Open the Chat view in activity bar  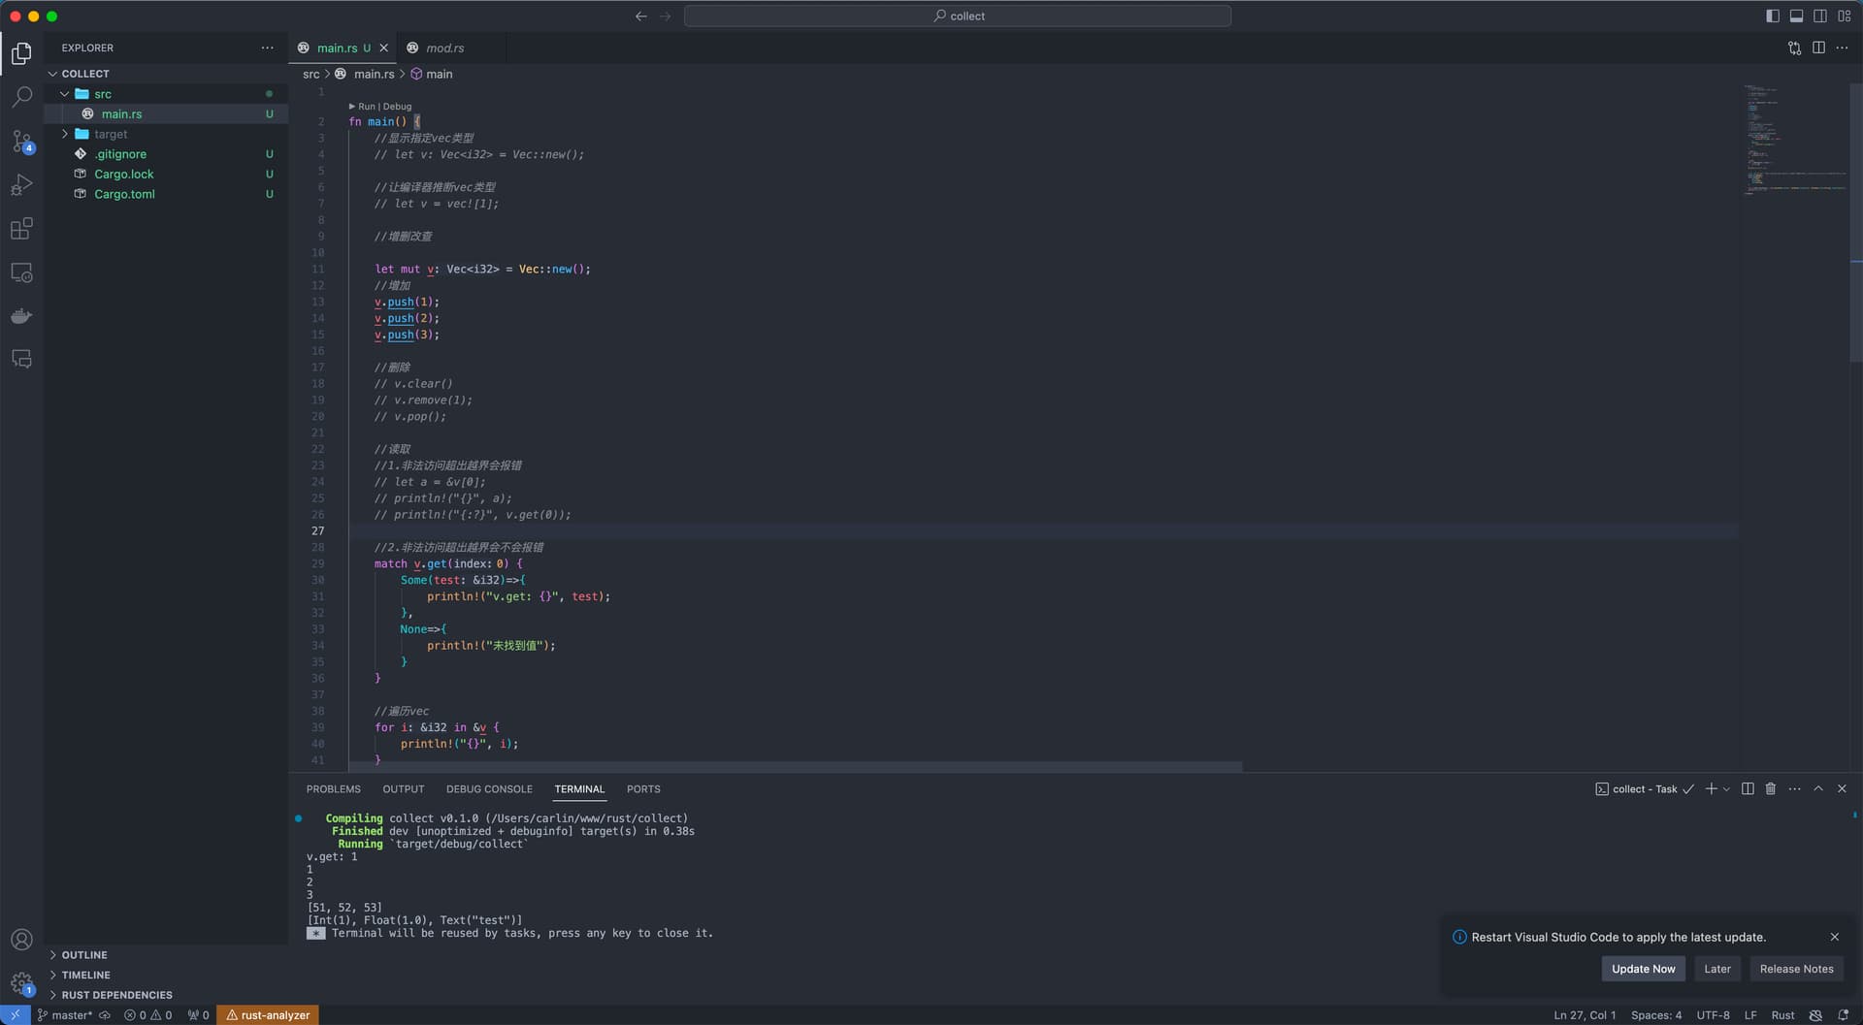(x=21, y=360)
